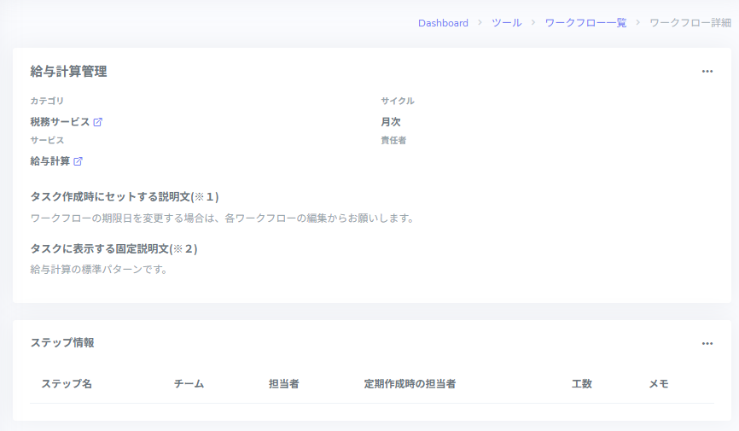Click the メモ column header

tap(659, 384)
